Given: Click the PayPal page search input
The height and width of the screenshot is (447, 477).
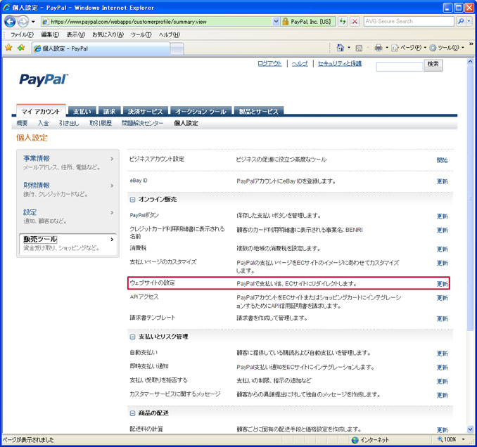Looking at the screenshot, I should pos(400,67).
